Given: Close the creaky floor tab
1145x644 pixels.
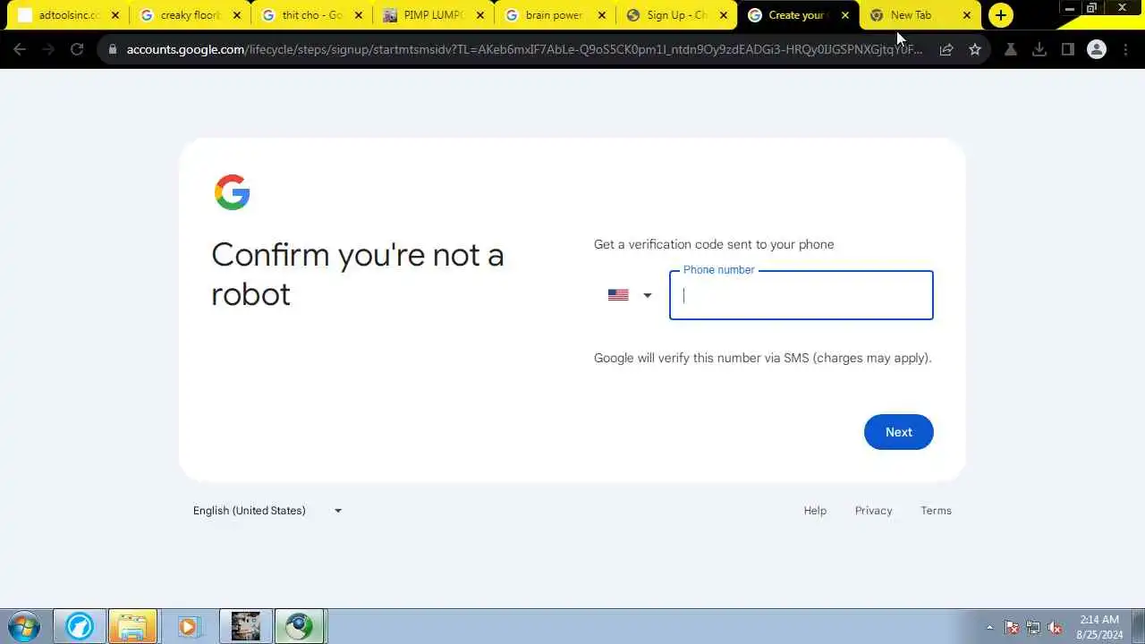Looking at the screenshot, I should point(236,15).
